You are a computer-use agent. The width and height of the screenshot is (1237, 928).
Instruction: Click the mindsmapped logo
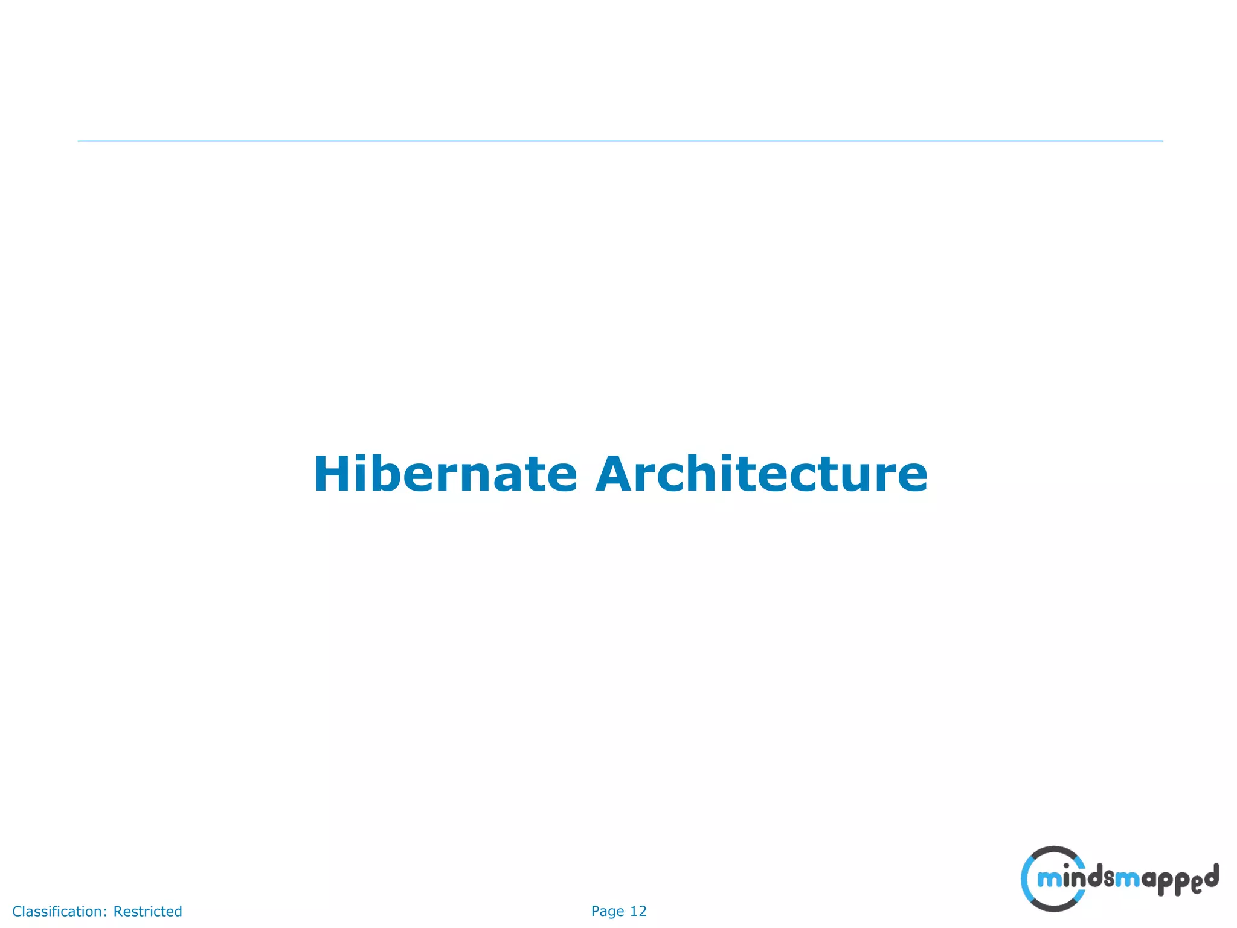(x=1119, y=879)
